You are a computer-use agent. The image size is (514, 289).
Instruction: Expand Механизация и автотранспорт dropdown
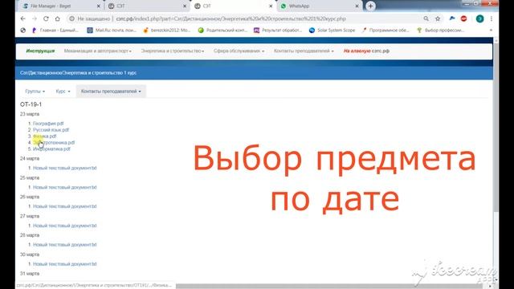[98, 51]
